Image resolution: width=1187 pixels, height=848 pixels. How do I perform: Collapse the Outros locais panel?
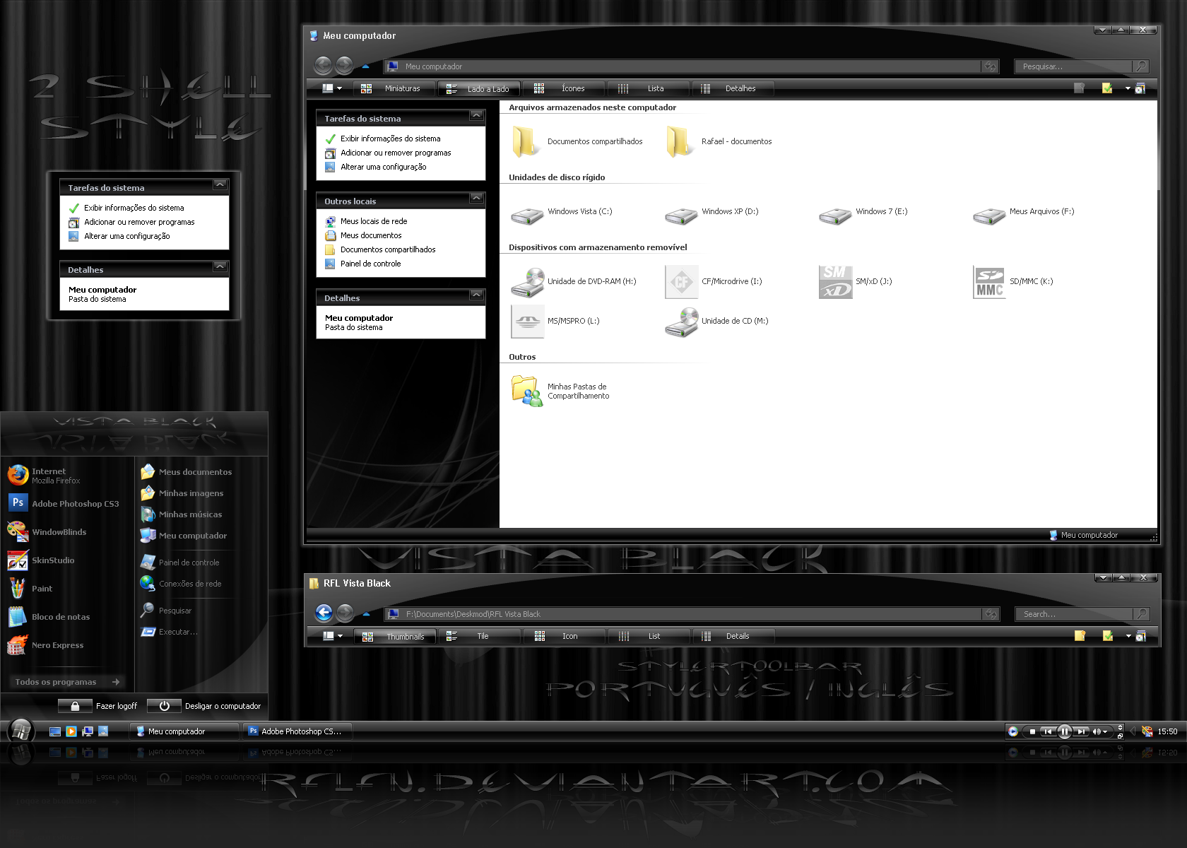(x=477, y=198)
